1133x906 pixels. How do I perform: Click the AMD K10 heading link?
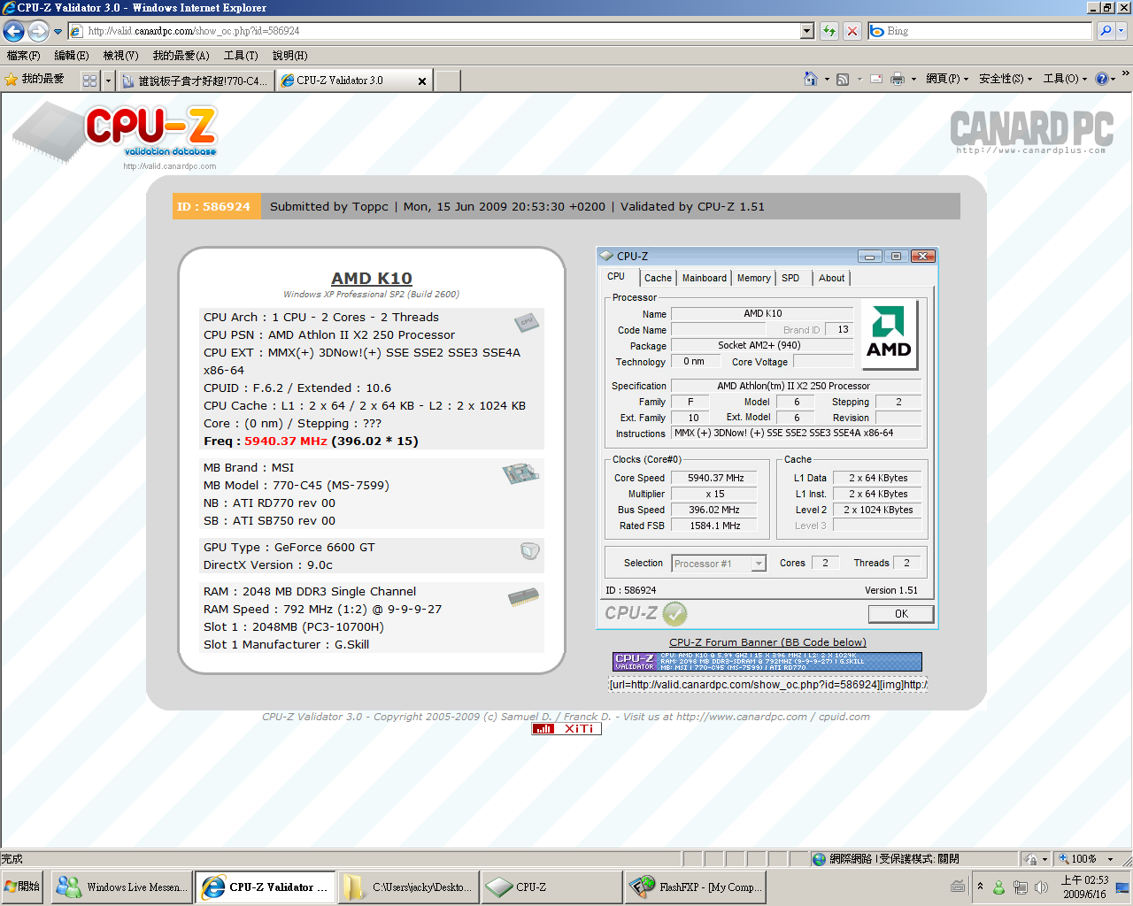pyautogui.click(x=372, y=279)
